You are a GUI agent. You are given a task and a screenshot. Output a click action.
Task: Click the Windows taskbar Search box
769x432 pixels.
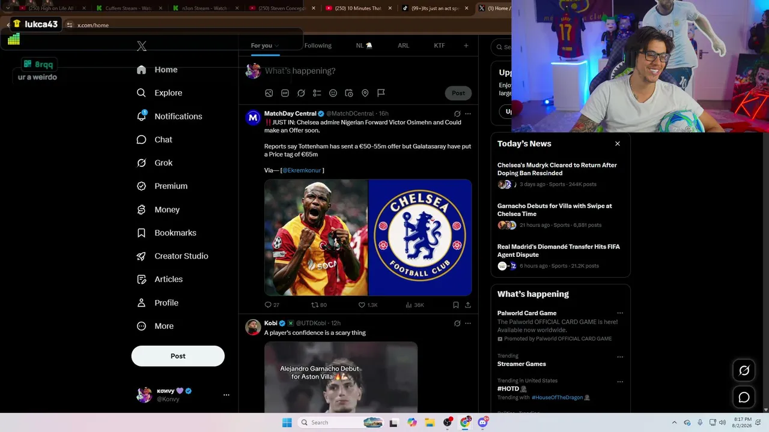click(x=341, y=422)
